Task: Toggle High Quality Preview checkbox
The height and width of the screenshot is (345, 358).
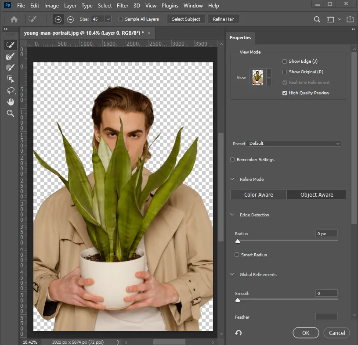Action: (285, 93)
